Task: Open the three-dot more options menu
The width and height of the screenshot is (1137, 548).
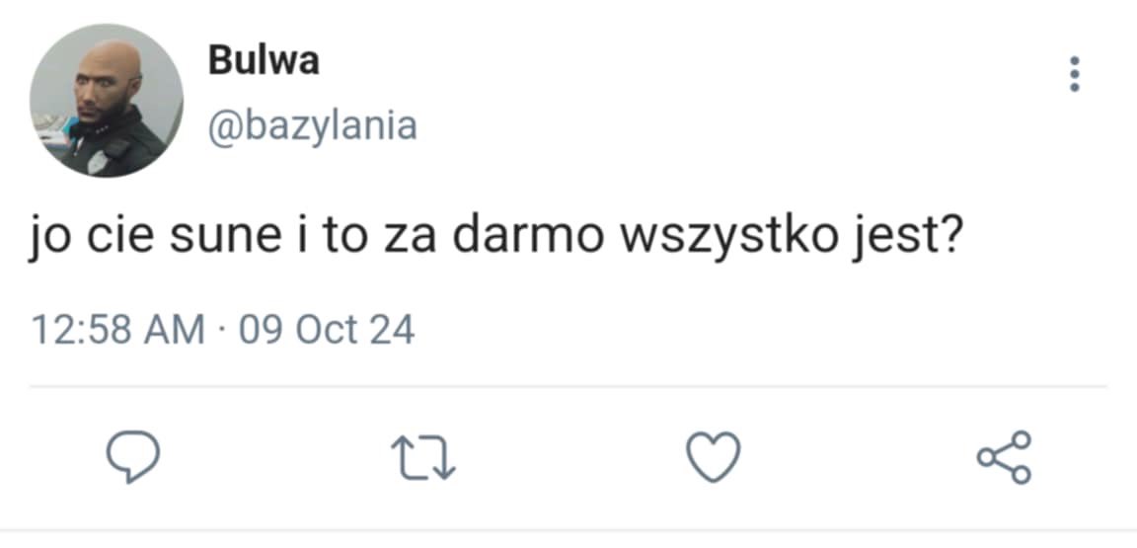Action: pyautogui.click(x=1075, y=74)
